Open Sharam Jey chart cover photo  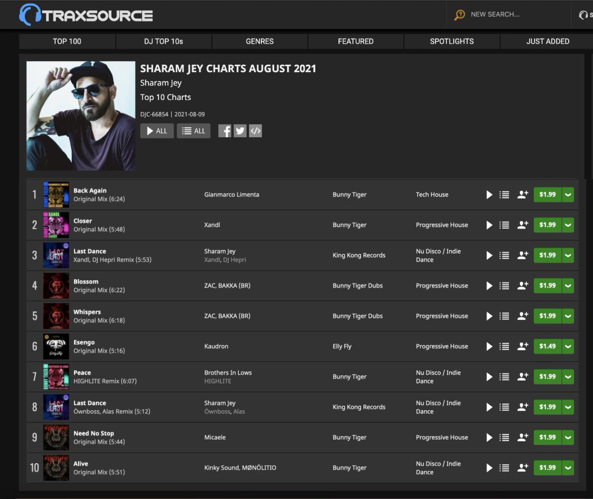tap(81, 116)
